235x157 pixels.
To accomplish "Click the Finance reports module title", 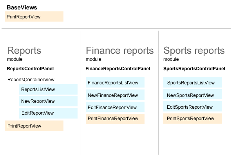I will click(x=120, y=51).
